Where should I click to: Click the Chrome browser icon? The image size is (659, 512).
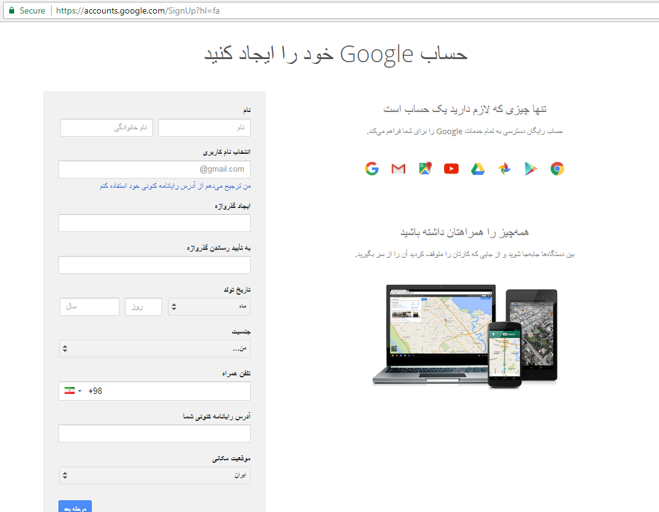(557, 169)
